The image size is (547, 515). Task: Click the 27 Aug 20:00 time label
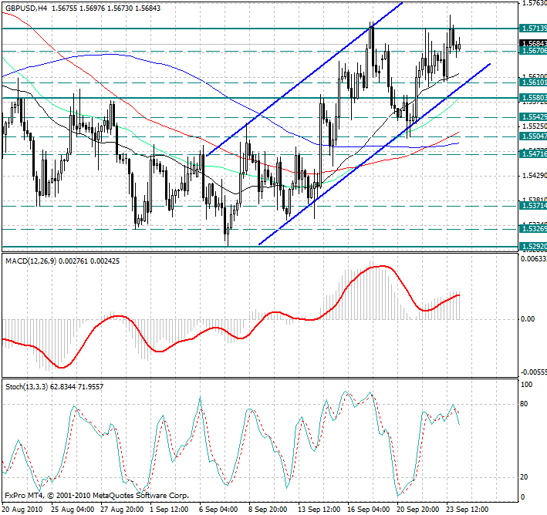[122, 510]
